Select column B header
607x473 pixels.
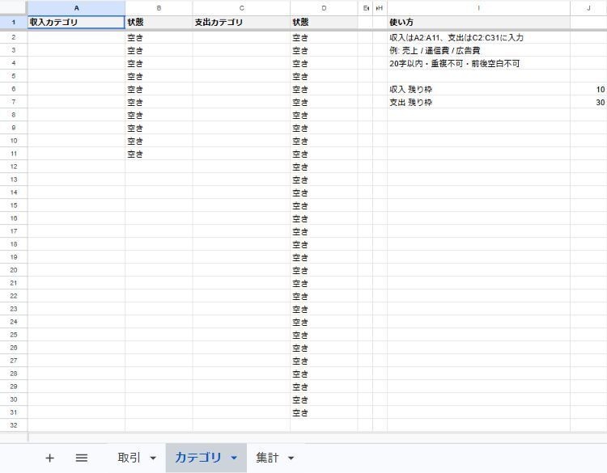click(x=159, y=8)
